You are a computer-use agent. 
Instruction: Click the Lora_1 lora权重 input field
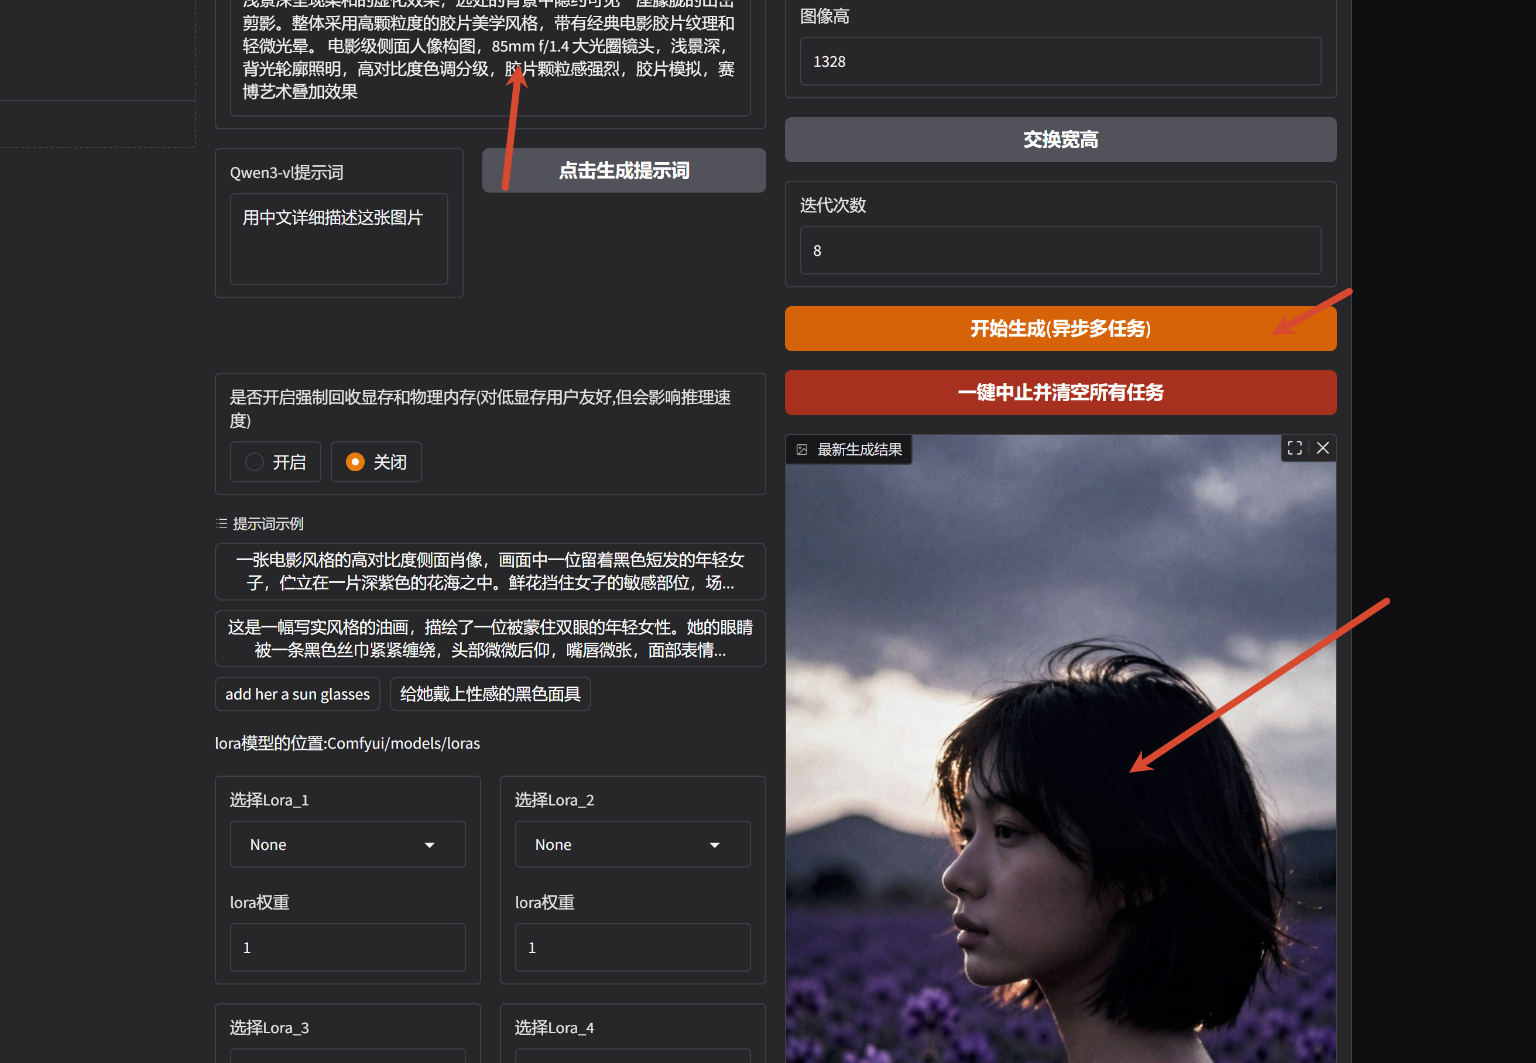(348, 947)
